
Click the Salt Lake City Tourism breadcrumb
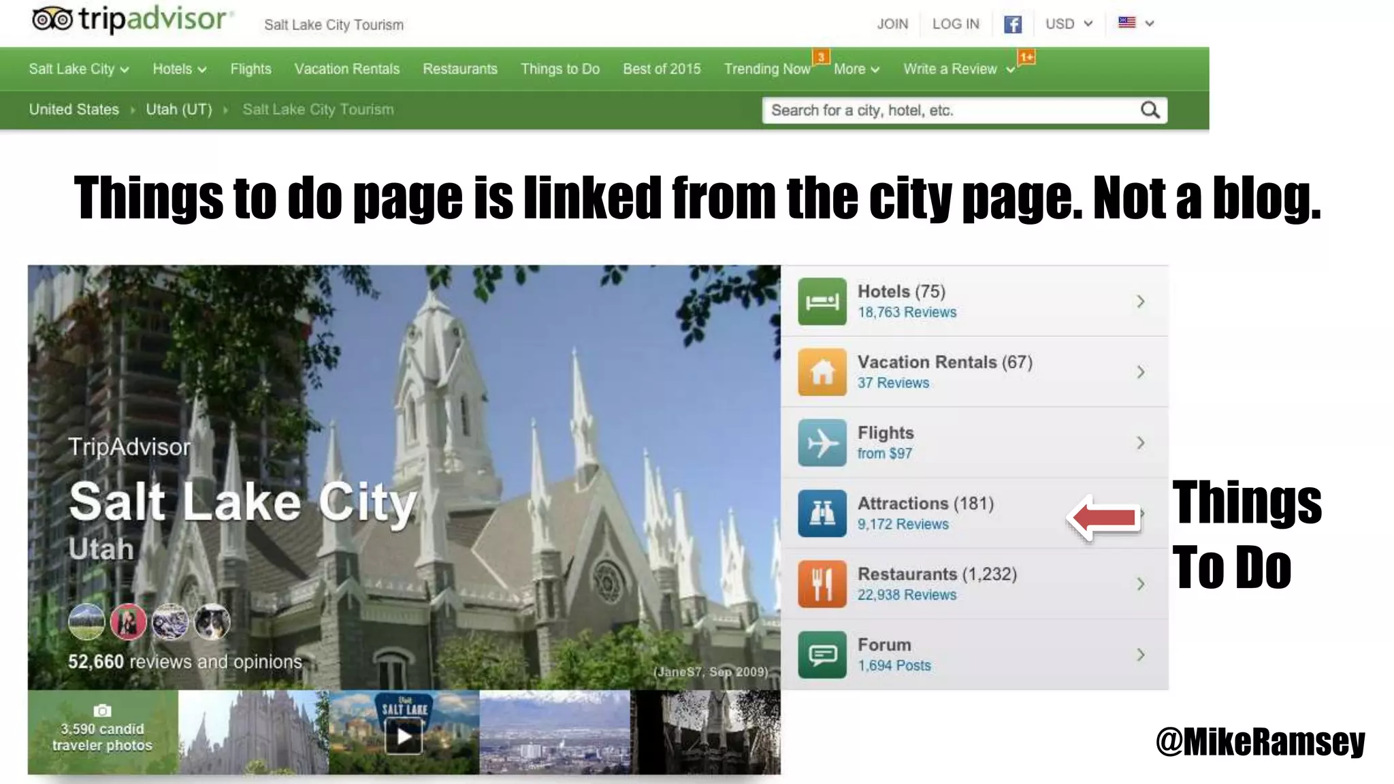point(318,109)
